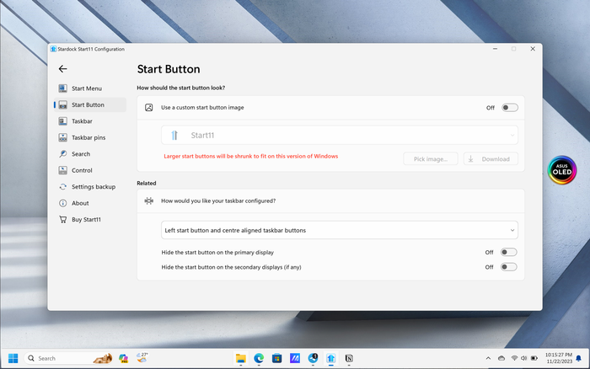This screenshot has width=590, height=369.
Task: Launch Microsoft Edge from the taskbar
Action: [259, 358]
